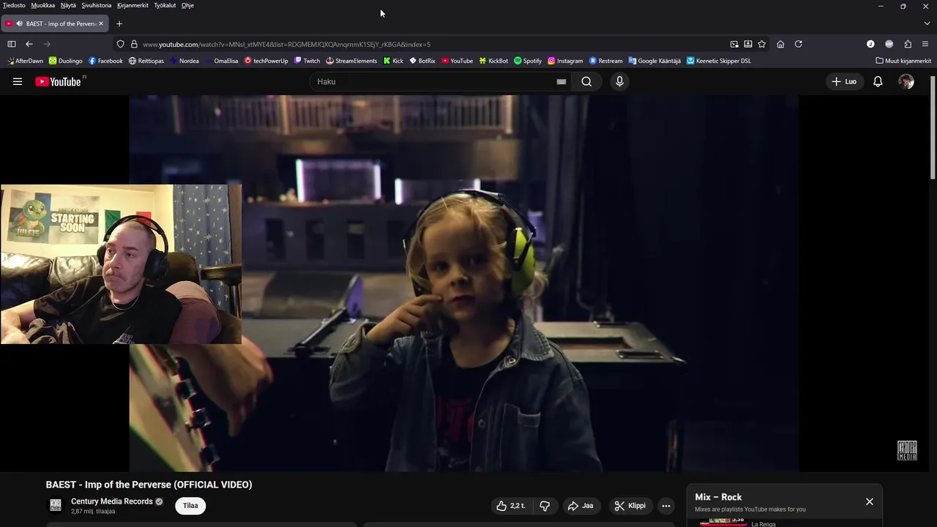Dislike the video with thumbs-down button
Image resolution: width=937 pixels, height=527 pixels.
point(545,506)
